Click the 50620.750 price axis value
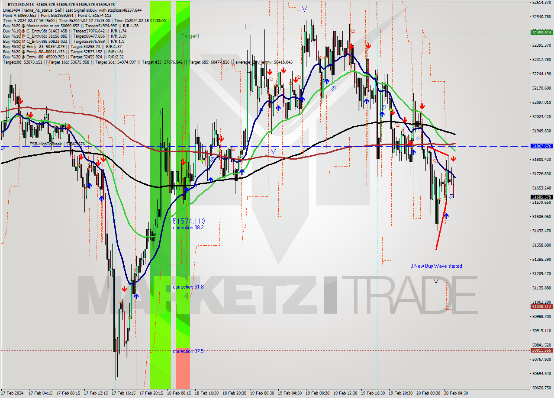 (x=541, y=388)
